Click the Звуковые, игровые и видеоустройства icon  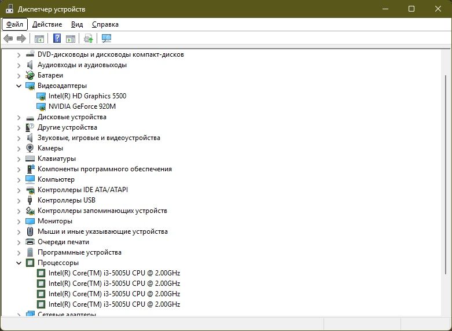point(30,138)
